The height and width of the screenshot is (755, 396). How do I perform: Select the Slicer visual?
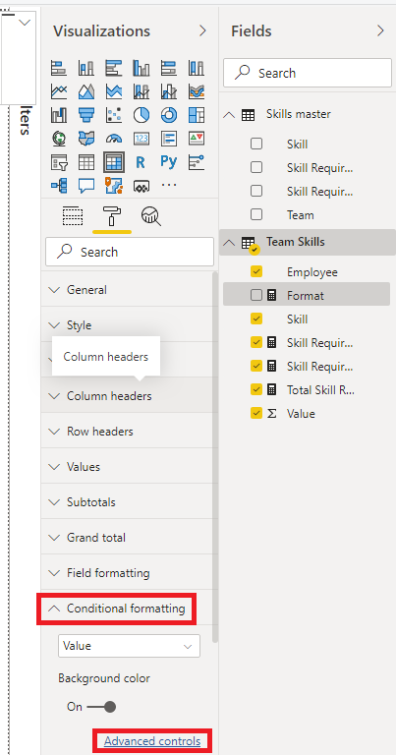[x=59, y=162]
